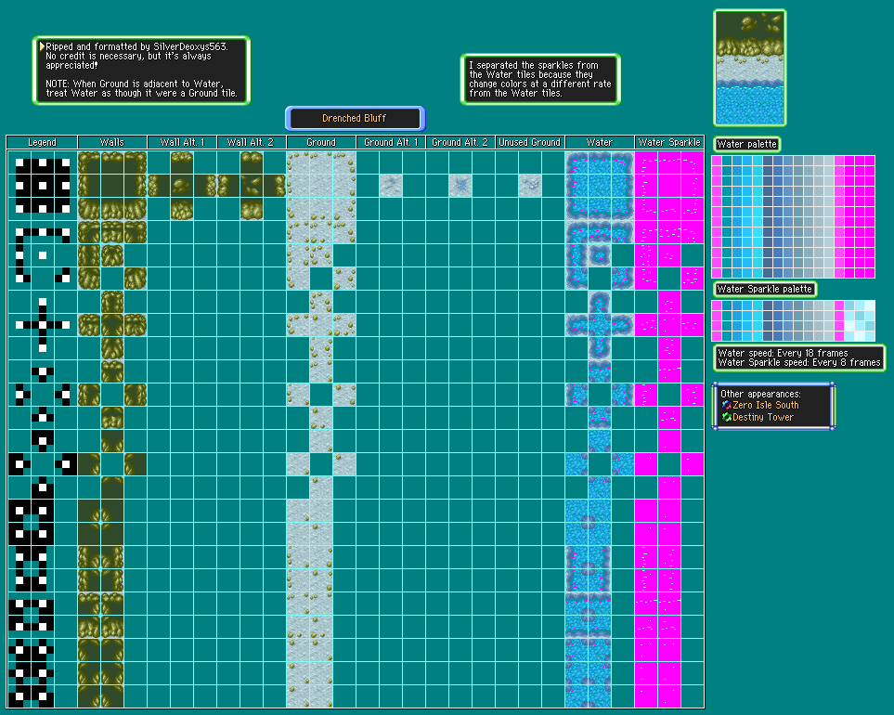894x715 pixels.
Task: Click the Destiny Tower green orb icon
Action: (x=726, y=417)
